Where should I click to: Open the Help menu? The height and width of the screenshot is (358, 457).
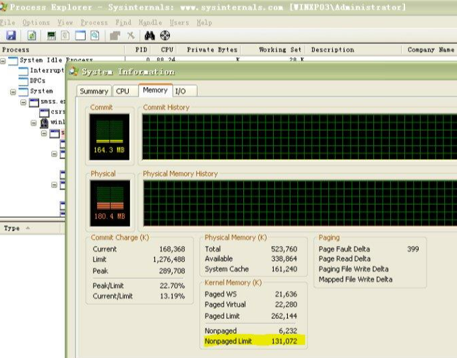[204, 22]
